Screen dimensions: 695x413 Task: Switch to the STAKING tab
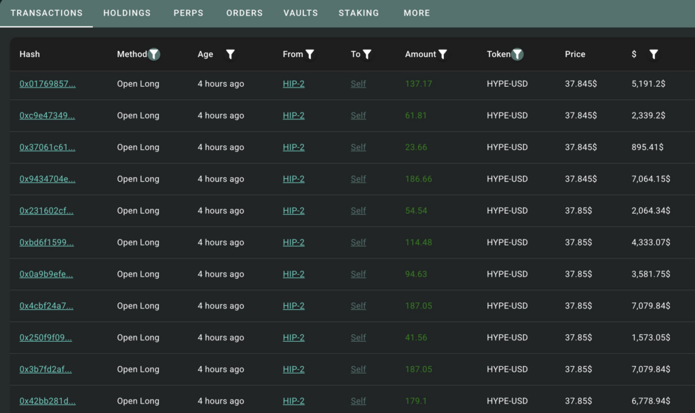click(358, 12)
